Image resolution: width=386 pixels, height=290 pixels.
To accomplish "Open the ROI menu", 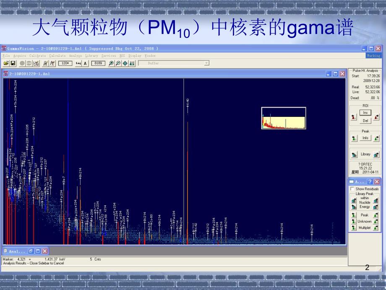I will coord(122,55).
